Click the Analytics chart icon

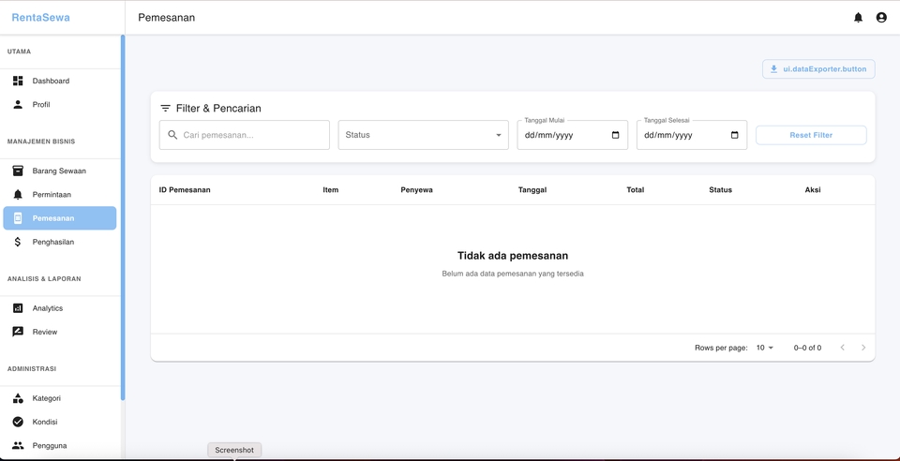[x=18, y=308]
